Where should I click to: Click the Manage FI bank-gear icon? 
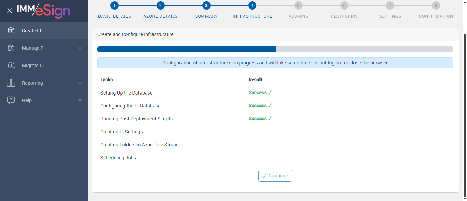pyautogui.click(x=11, y=48)
